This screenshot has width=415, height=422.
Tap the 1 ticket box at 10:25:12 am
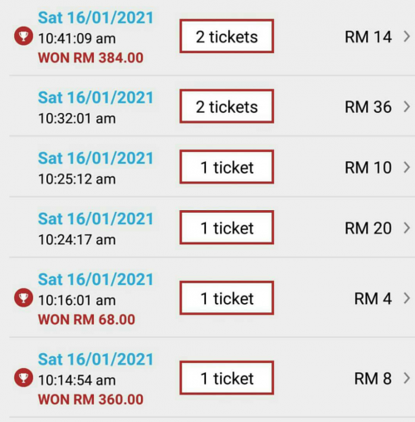227,167
